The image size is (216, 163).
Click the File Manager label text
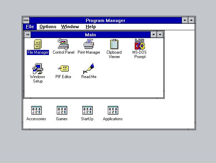(38, 52)
